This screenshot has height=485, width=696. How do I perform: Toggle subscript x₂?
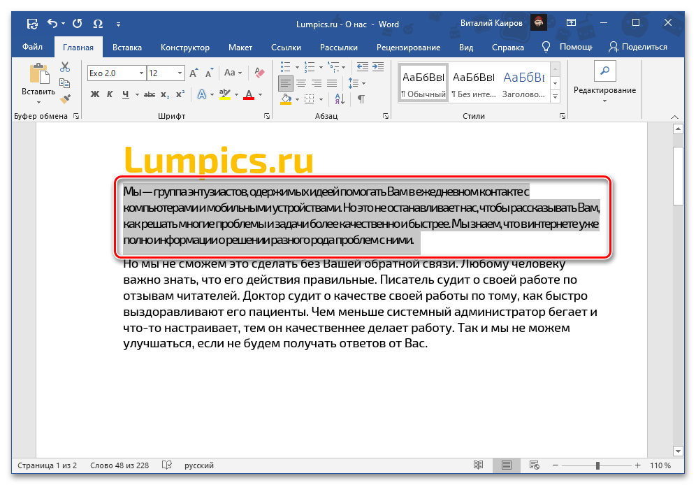165,94
